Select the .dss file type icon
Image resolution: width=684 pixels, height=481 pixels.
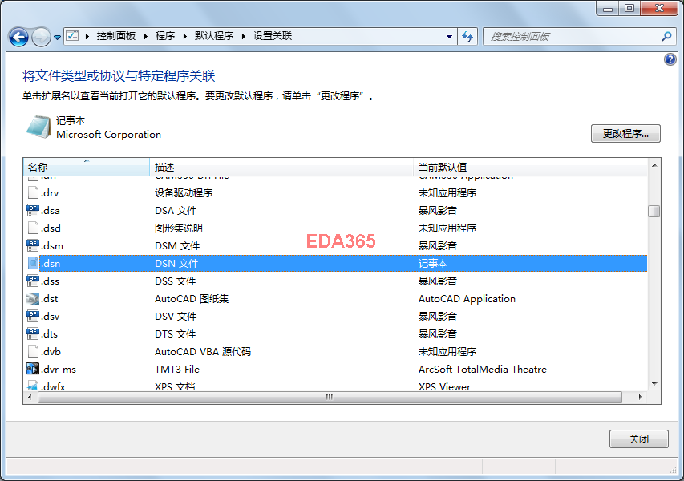33,281
